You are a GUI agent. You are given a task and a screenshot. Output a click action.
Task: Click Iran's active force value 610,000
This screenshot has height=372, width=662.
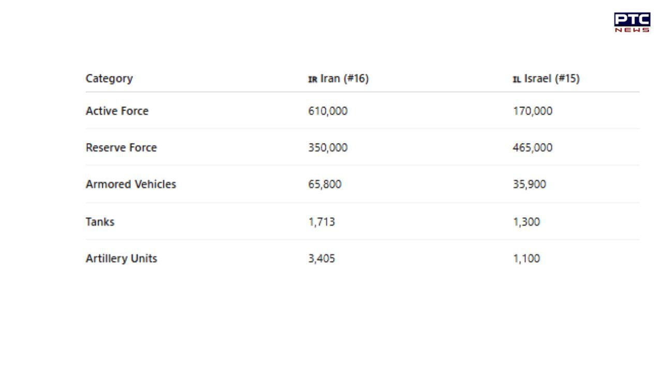point(328,111)
